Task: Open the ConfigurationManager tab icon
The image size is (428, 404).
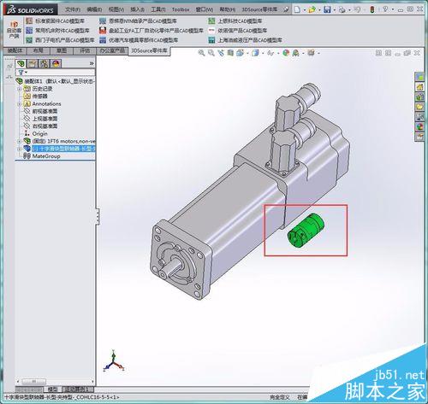Action: click(x=44, y=63)
